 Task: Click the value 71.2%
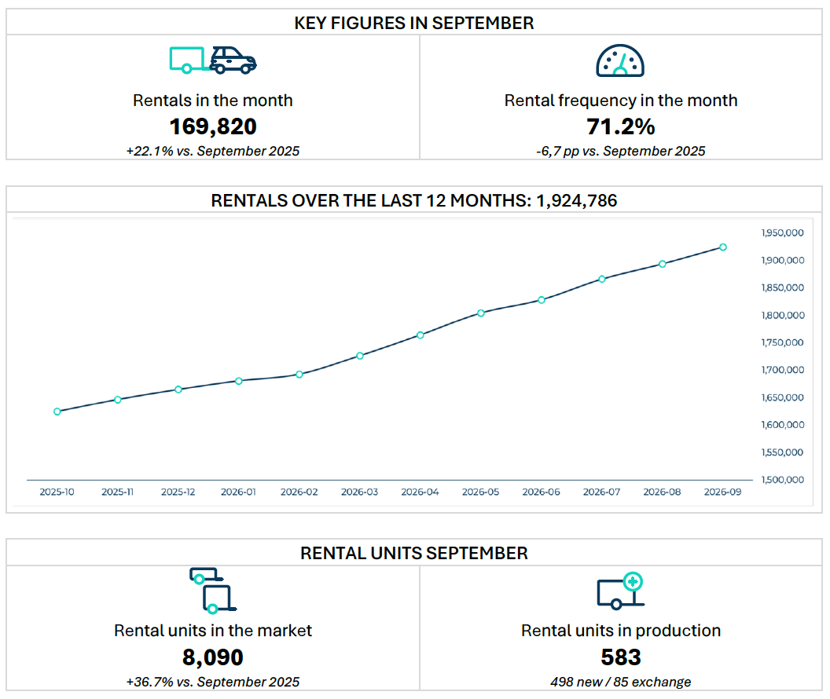tap(620, 127)
